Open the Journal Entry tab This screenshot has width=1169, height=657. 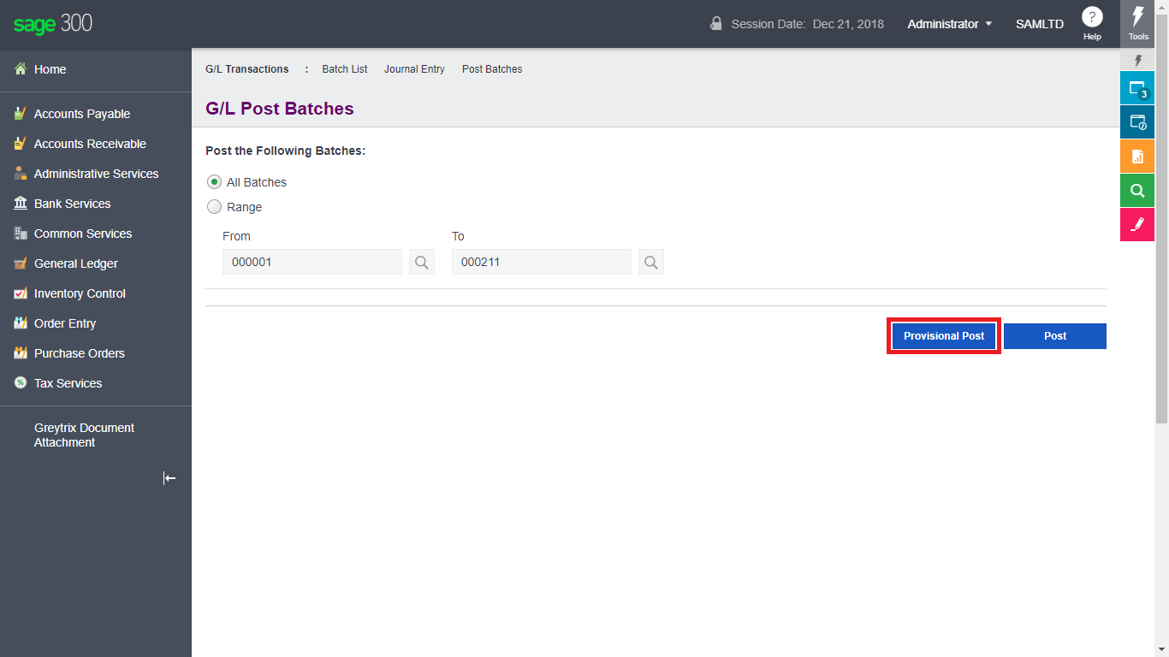(414, 69)
